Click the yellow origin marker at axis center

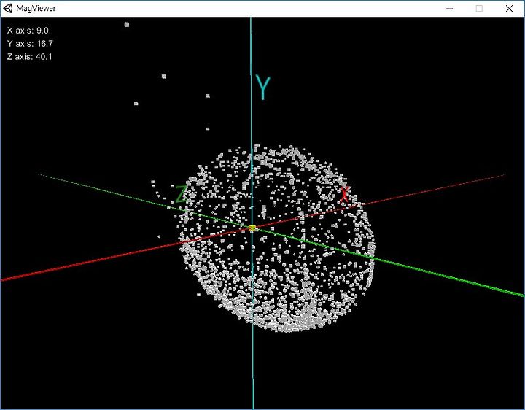[x=252, y=228]
